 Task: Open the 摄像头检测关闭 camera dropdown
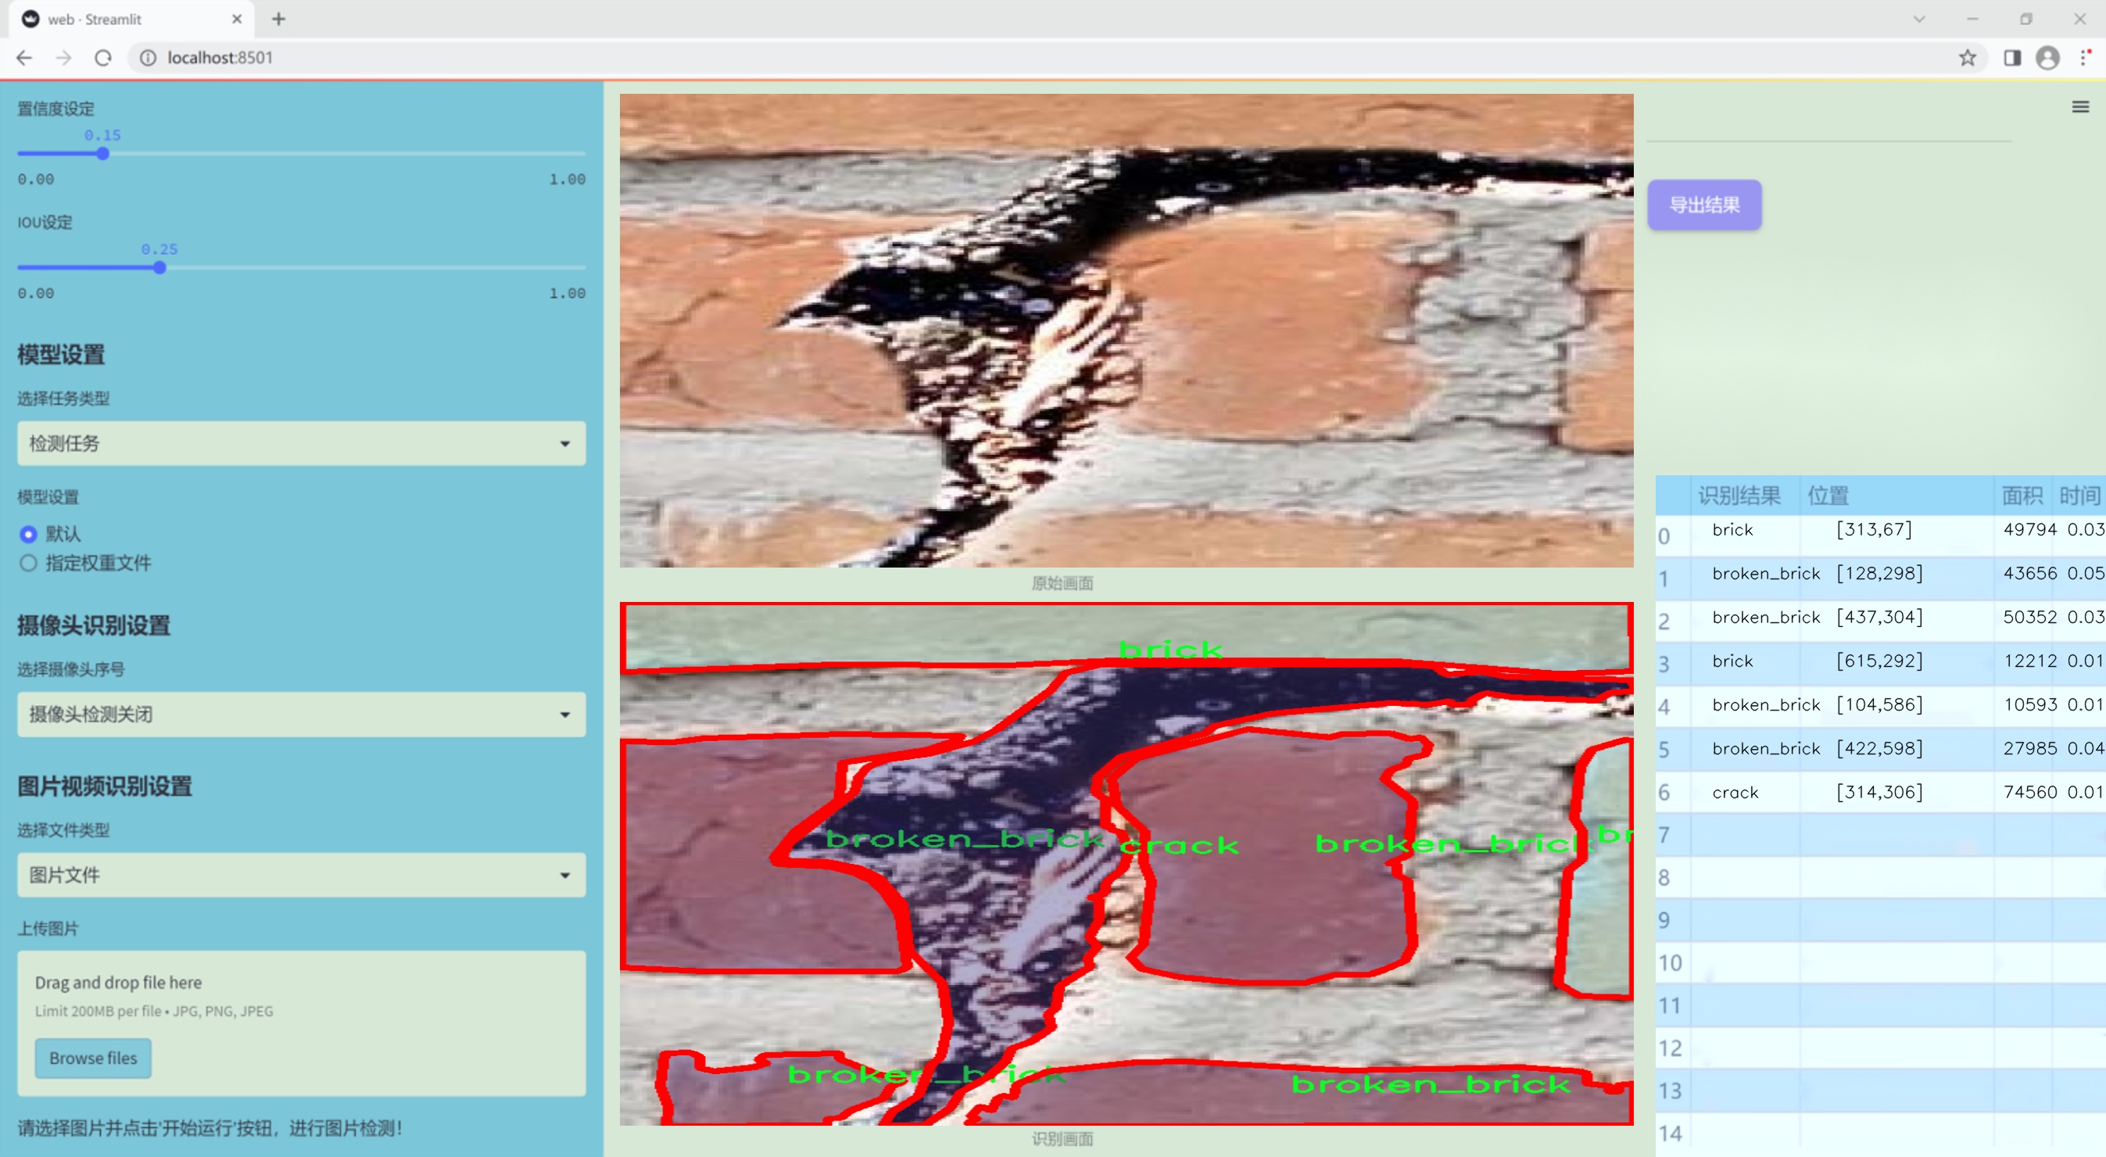(x=301, y=715)
